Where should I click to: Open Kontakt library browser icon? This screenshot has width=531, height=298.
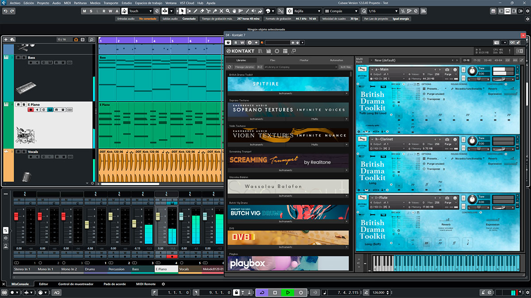pyautogui.click(x=261, y=51)
